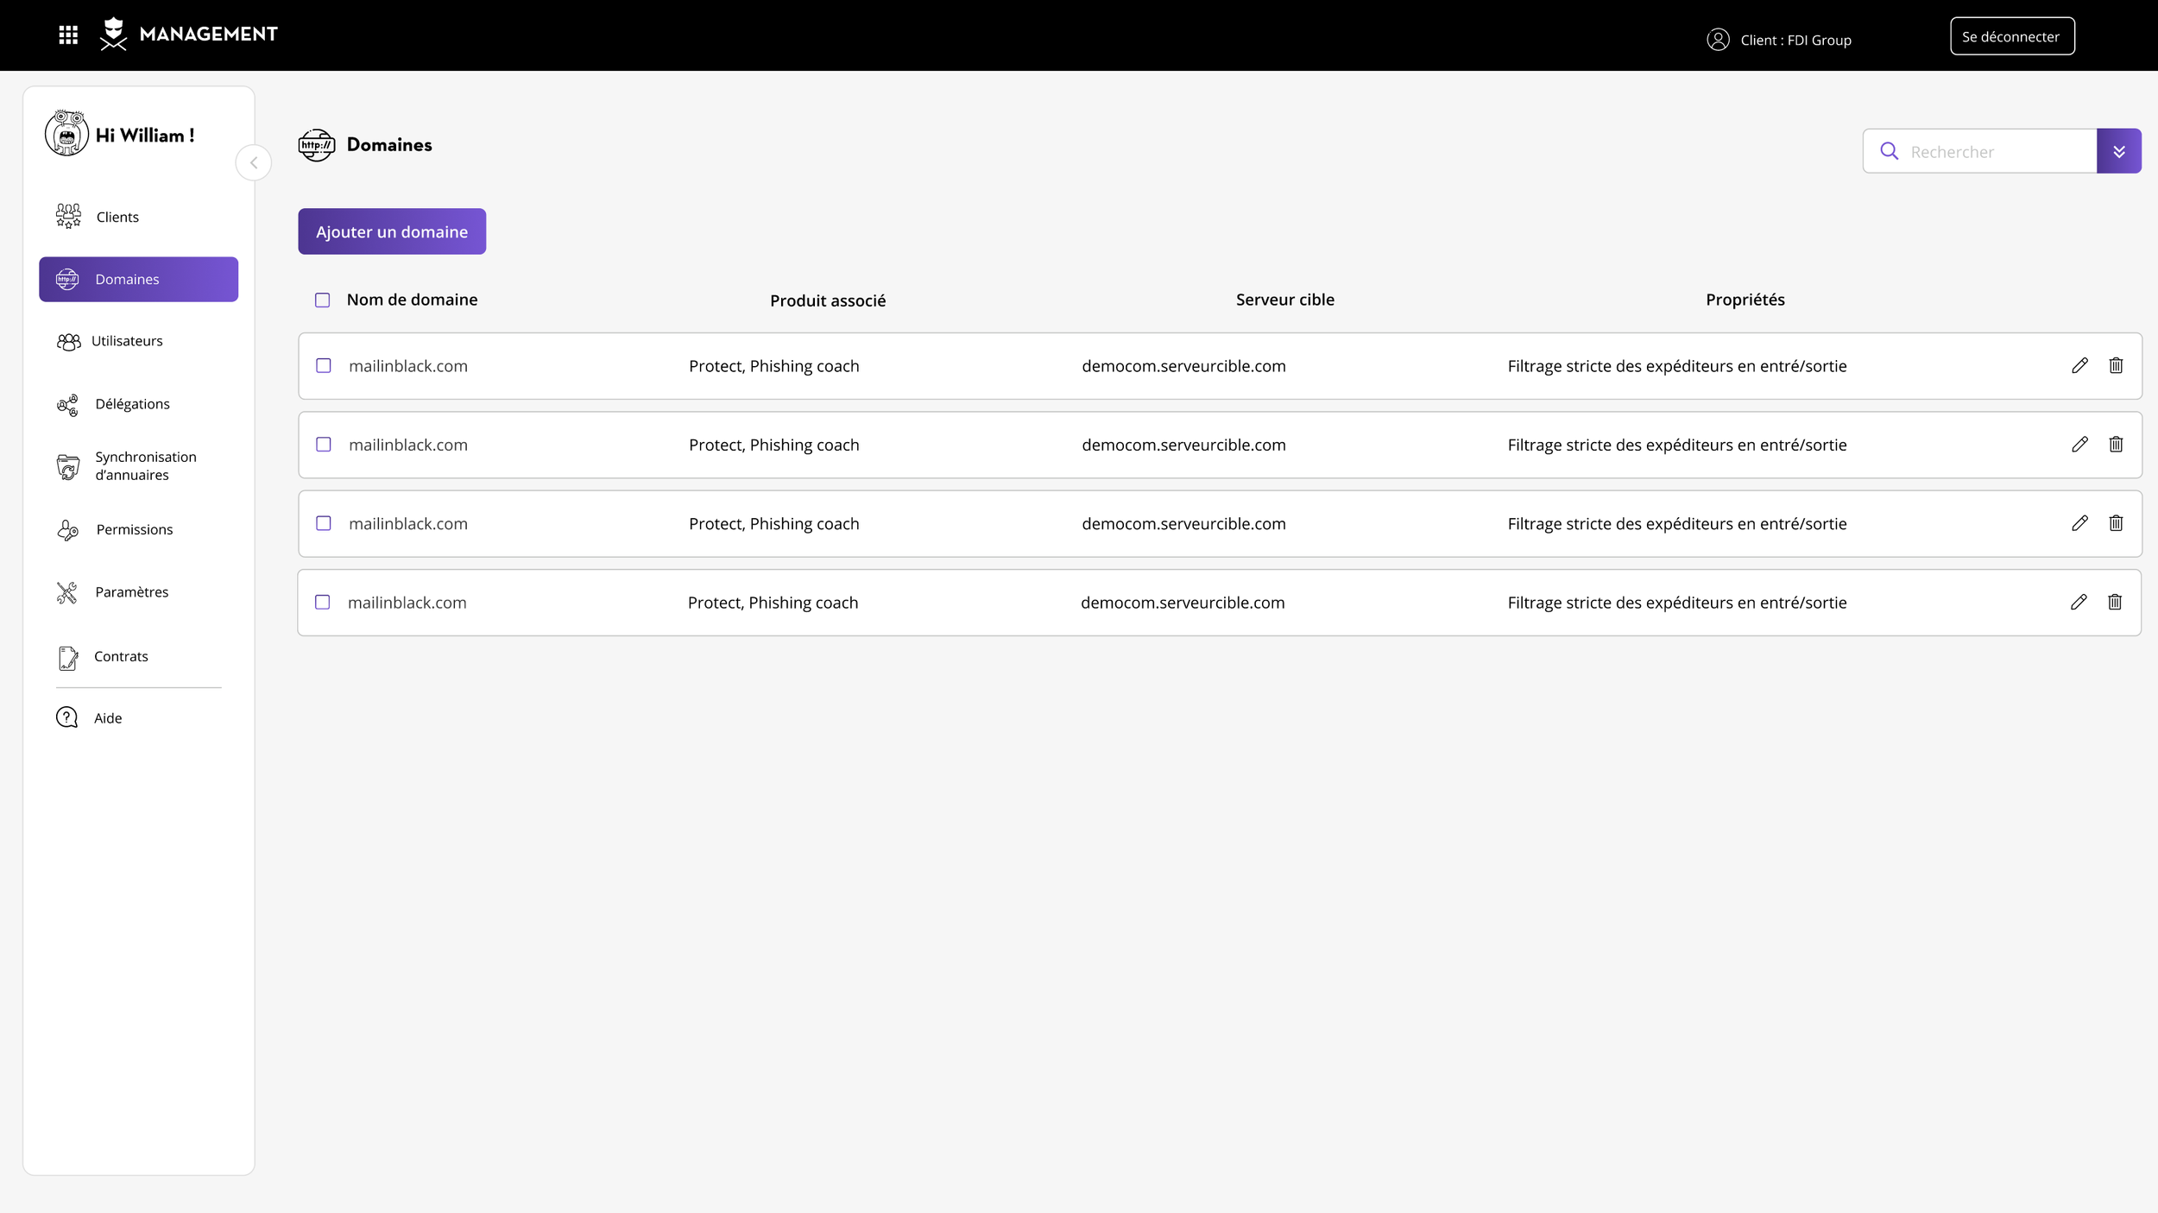The height and width of the screenshot is (1213, 2158).
Task: Open the apps grid icon
Action: click(x=68, y=35)
